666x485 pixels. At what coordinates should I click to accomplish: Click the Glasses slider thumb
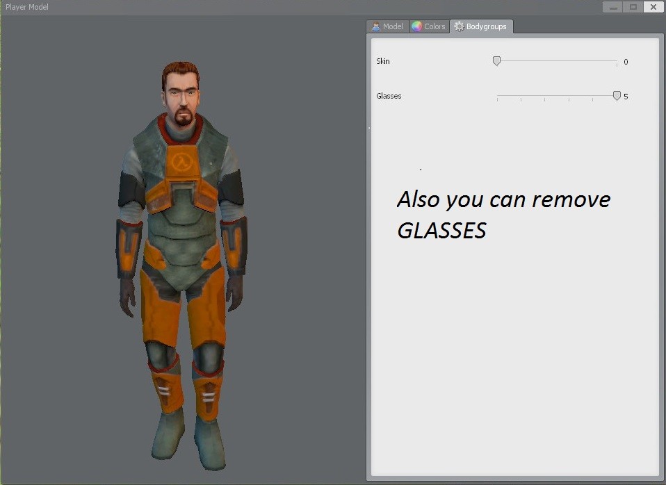617,95
